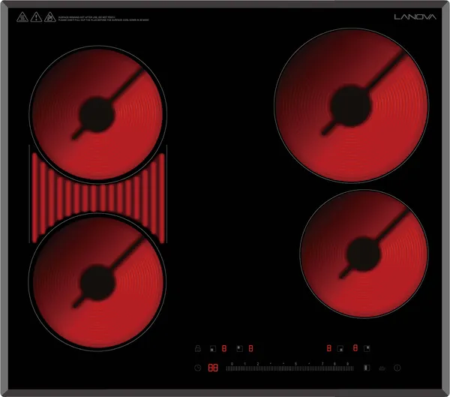Set power slider to level 5

point(296,367)
